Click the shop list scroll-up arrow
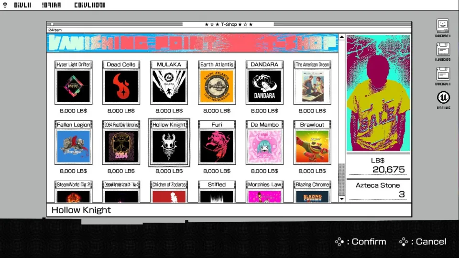 click(x=341, y=37)
